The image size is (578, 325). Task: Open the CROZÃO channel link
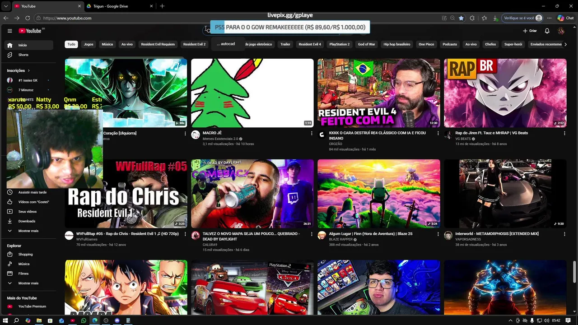point(336,144)
